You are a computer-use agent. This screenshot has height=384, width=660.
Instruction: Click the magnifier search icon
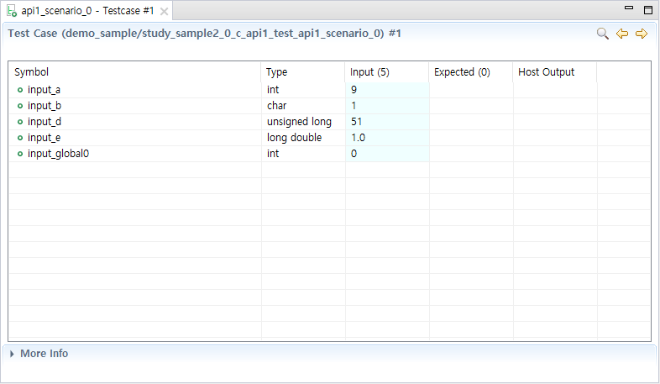pyautogui.click(x=602, y=34)
